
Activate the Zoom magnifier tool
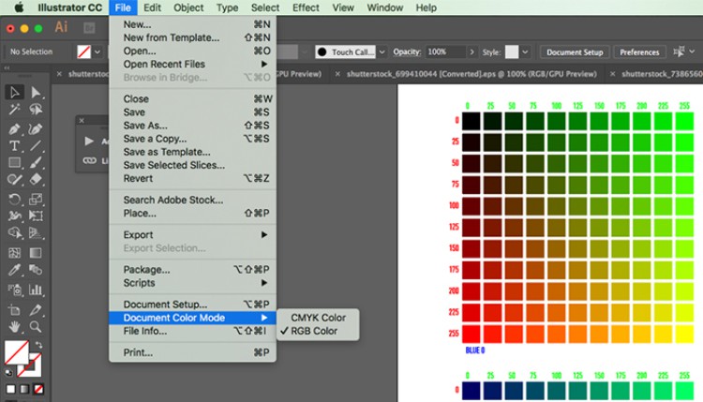point(37,326)
